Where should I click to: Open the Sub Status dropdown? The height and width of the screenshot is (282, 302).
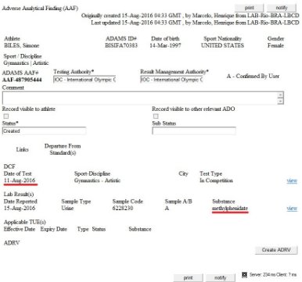click(194, 130)
